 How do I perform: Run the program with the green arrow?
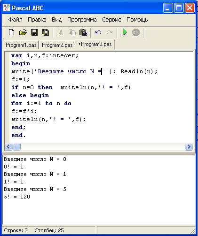125,32
